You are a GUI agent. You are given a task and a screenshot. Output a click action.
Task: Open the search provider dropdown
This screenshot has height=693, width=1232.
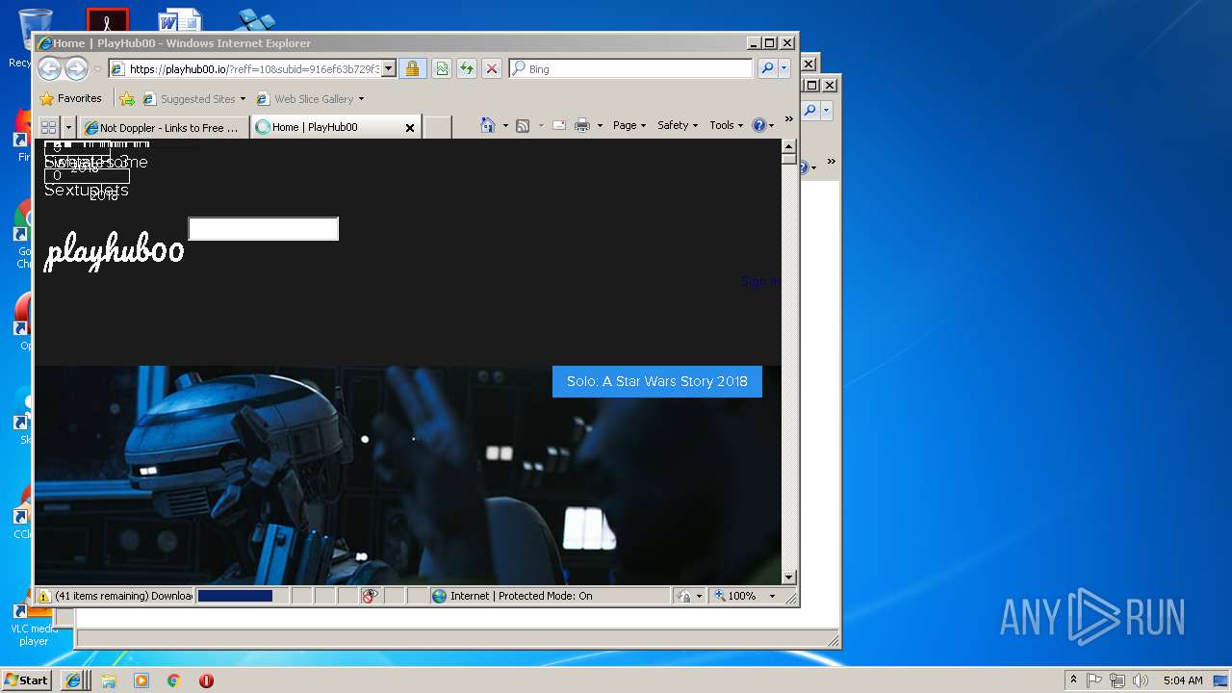pos(784,68)
